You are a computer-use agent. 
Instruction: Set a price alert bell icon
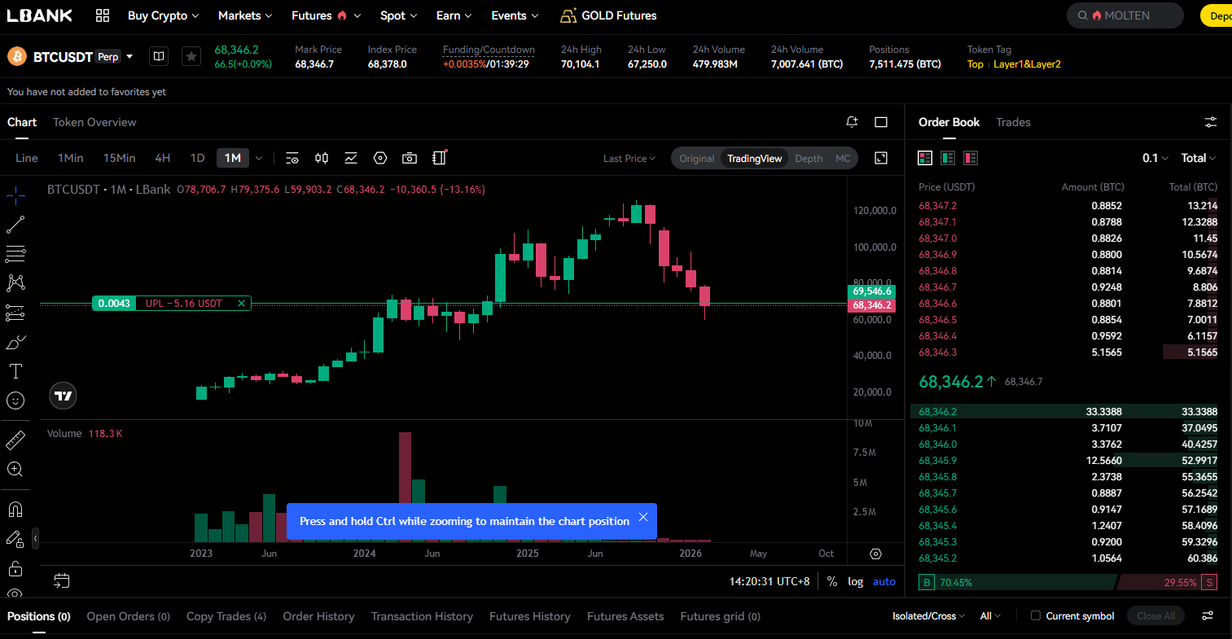(x=852, y=122)
